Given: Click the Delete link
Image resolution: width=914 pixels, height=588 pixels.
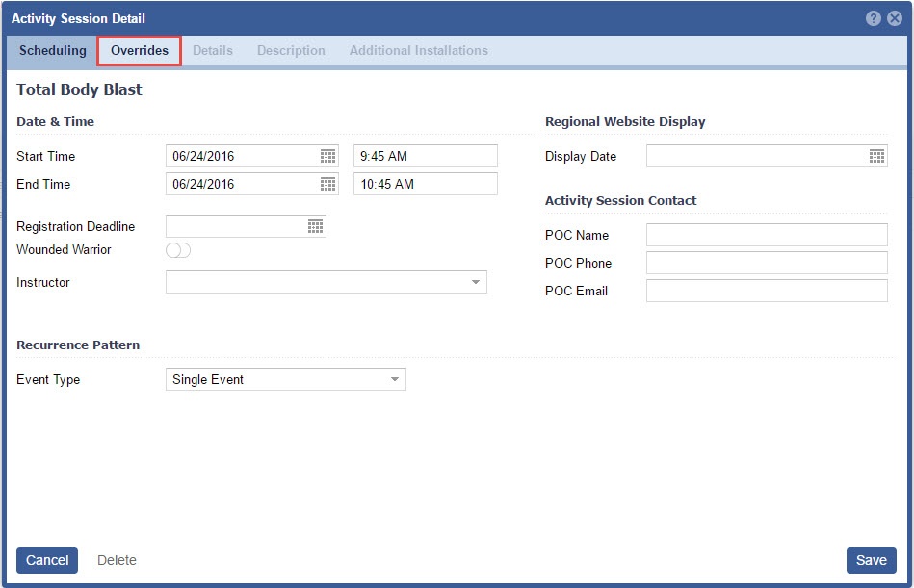Looking at the screenshot, I should 117,560.
